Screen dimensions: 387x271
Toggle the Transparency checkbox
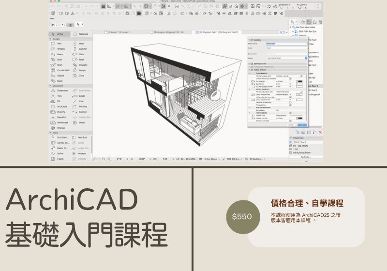click(290, 105)
